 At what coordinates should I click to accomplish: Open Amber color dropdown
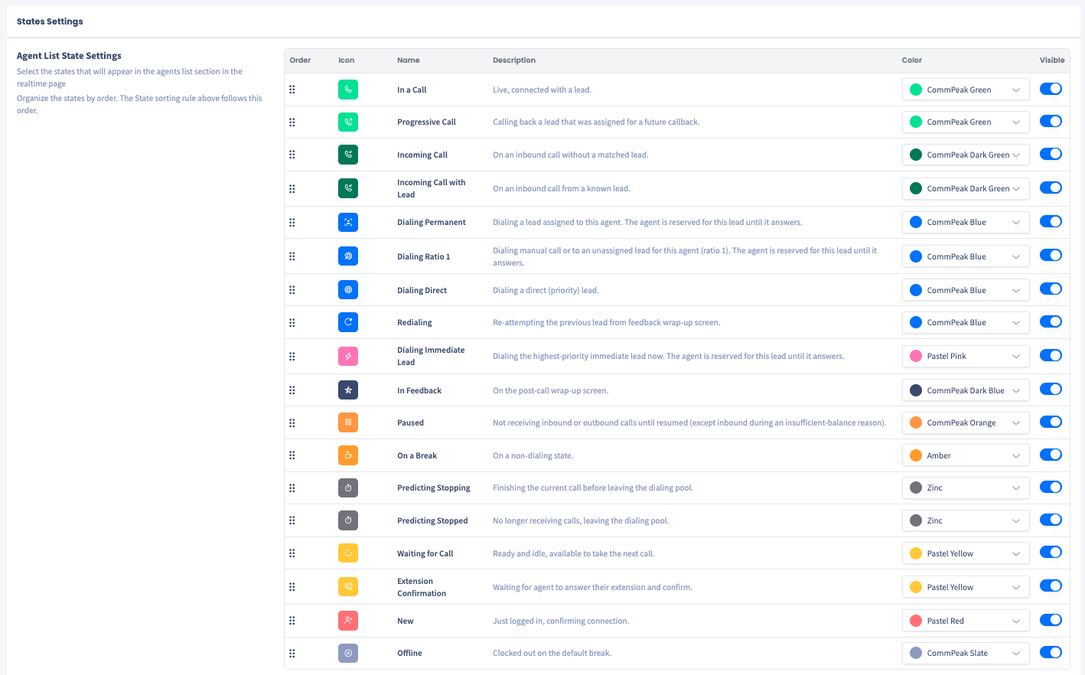966,455
